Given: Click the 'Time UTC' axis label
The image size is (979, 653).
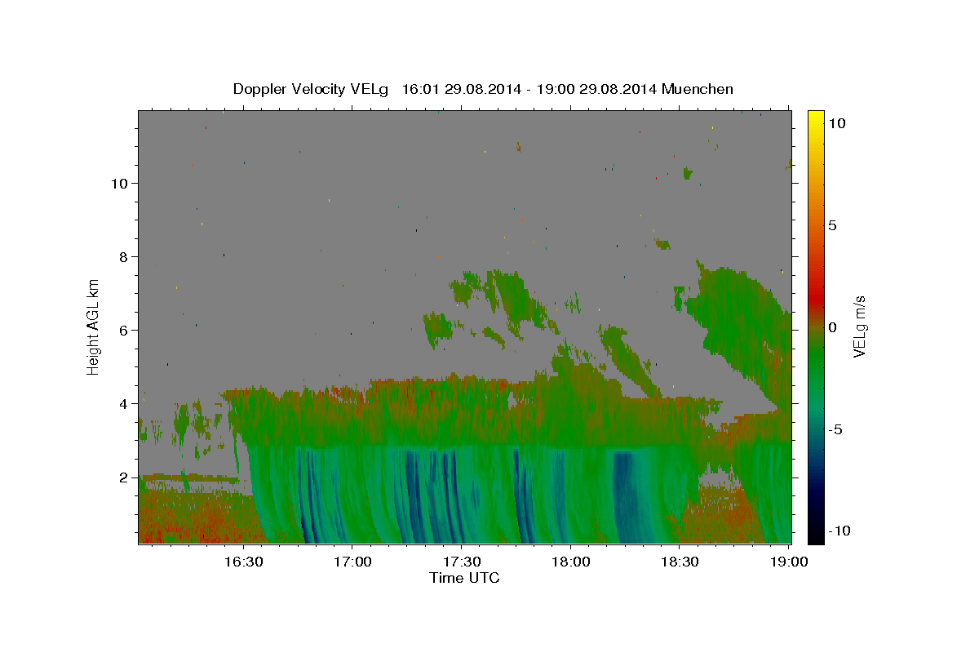Looking at the screenshot, I should pyautogui.click(x=464, y=578).
